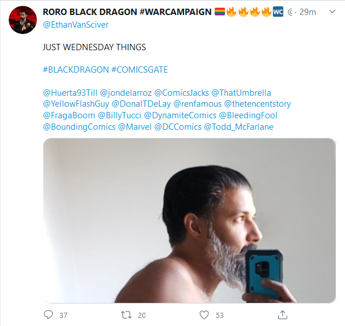This screenshot has width=345, height=326.
Task: Open the @EthanVanSciver handle link
Action: click(76, 25)
